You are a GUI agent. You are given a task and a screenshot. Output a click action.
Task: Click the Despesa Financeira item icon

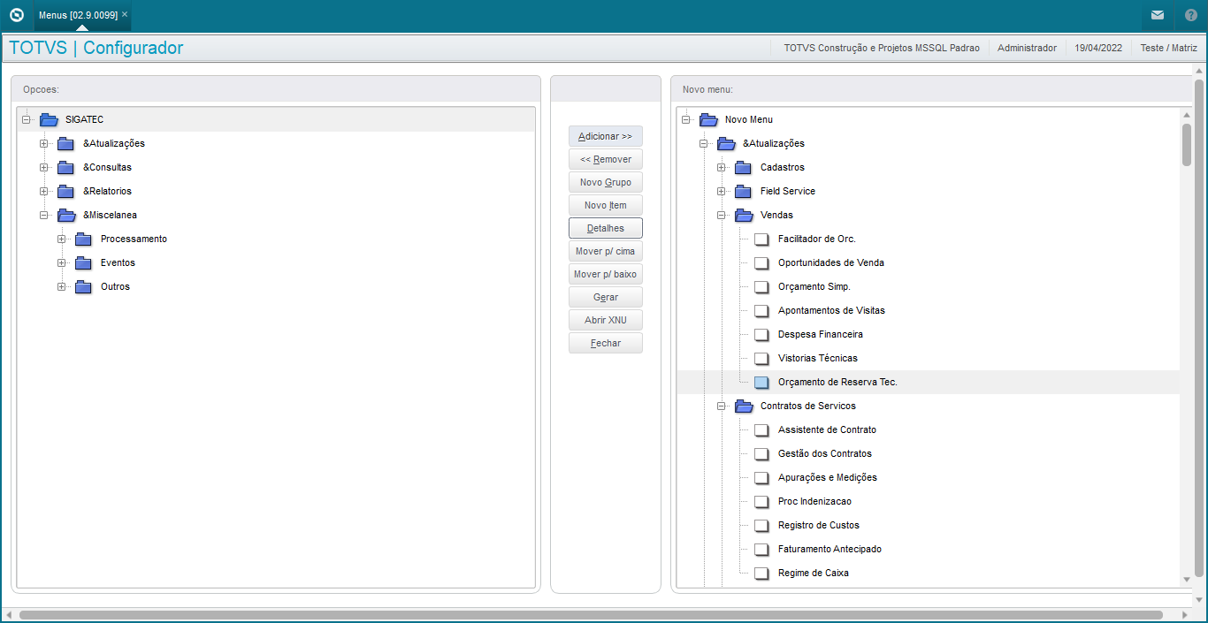(761, 334)
